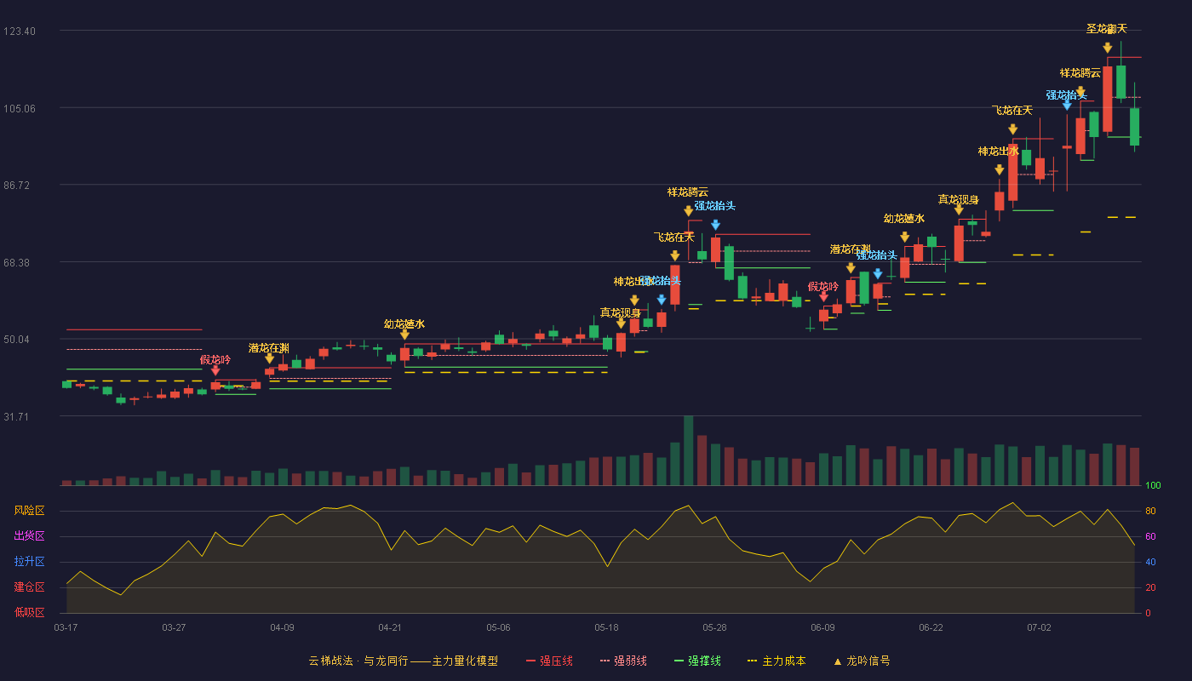Click the tallest green volume bar
Viewport: 1192px width, 681px height.
688,450
